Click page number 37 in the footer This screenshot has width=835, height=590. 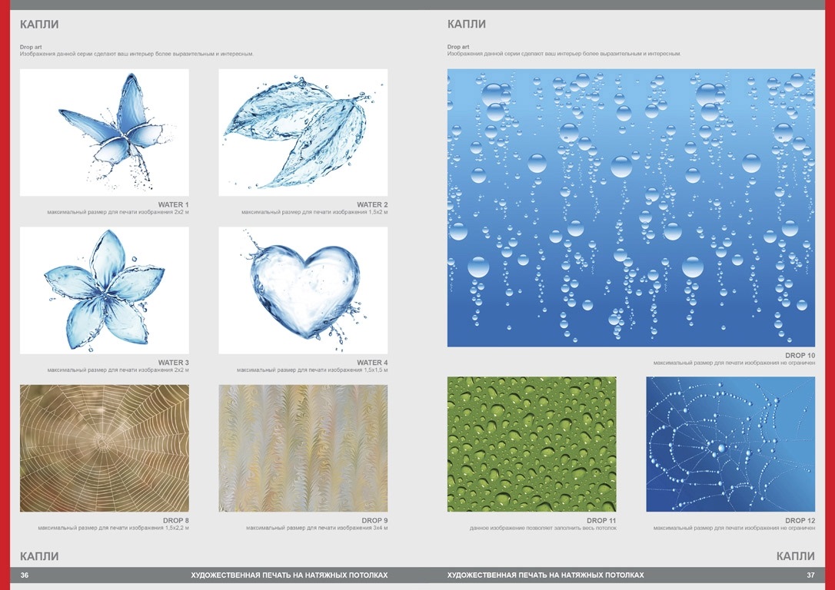click(x=810, y=575)
